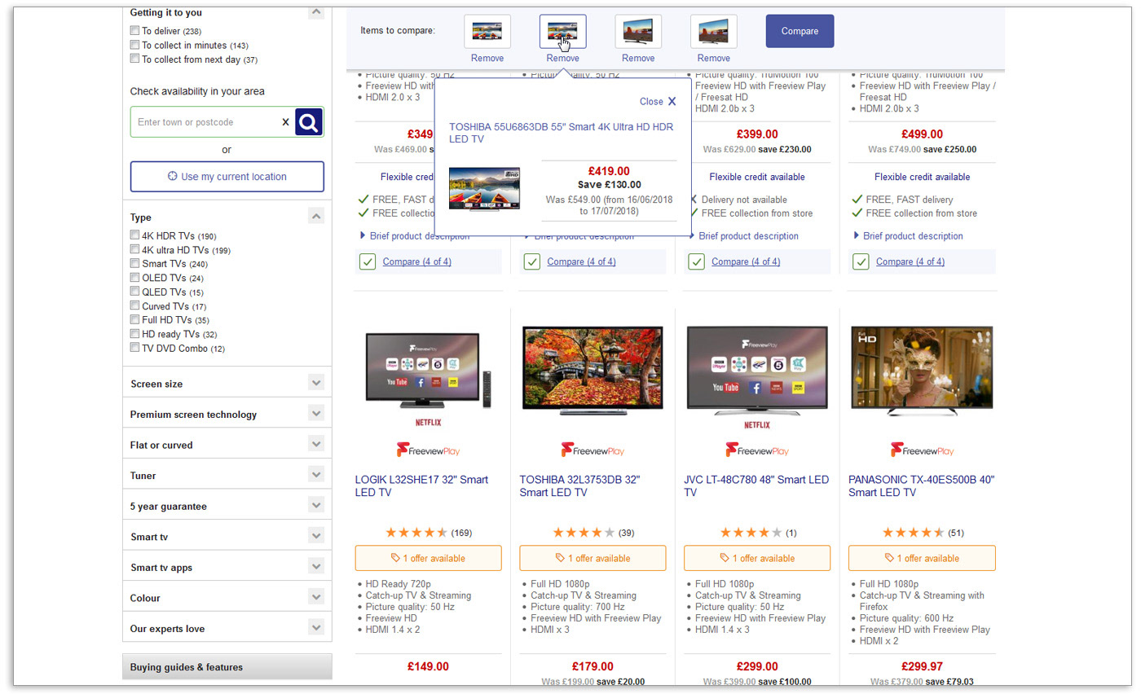Click the JVC LT-48C780 TV image

757,371
